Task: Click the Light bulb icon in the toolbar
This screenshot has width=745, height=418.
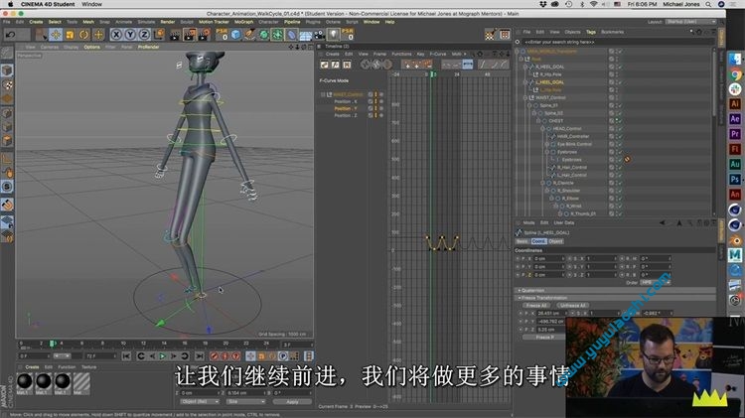Action: click(334, 35)
